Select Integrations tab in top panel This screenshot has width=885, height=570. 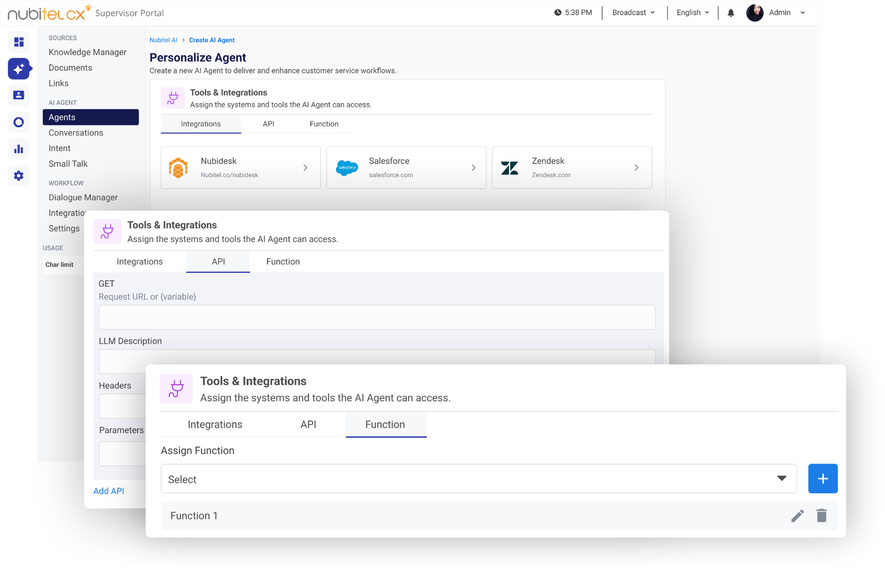tap(201, 124)
